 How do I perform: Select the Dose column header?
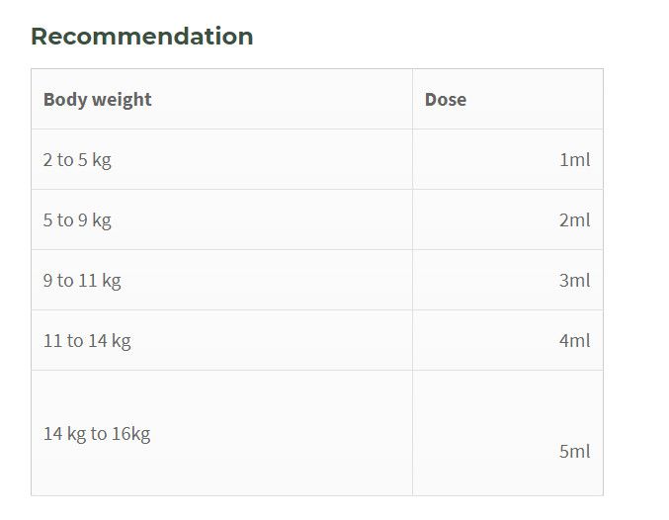point(508,99)
